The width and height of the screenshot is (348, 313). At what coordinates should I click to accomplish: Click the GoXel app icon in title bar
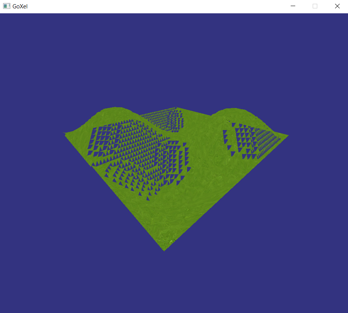(x=6, y=6)
